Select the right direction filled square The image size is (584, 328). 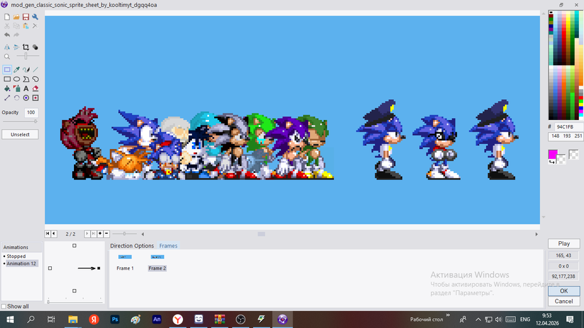coord(99,268)
